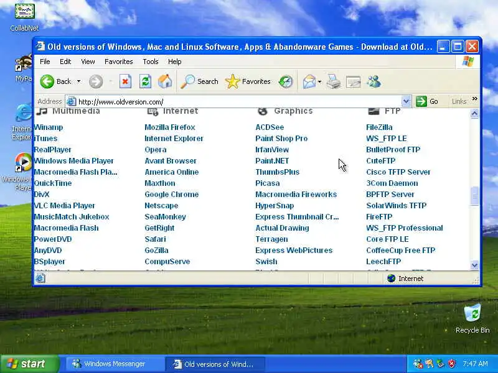Open the History clock icon
The image size is (498, 373).
click(286, 81)
